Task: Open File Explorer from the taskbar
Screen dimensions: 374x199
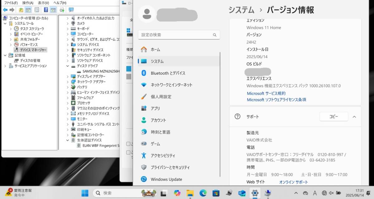Action: [190, 193]
